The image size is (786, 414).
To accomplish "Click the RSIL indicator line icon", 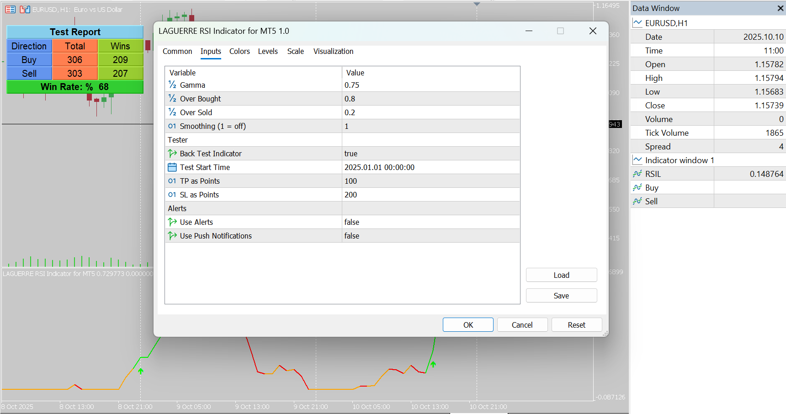I will [x=637, y=174].
